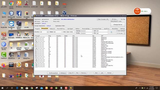The width and height of the screenshot is (160, 90).
Task: Open Chrome from the taskbar
Action: tap(32, 88)
